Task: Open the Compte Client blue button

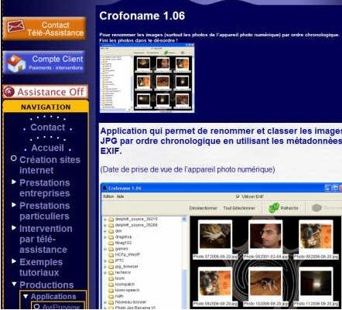Action: pos(44,63)
